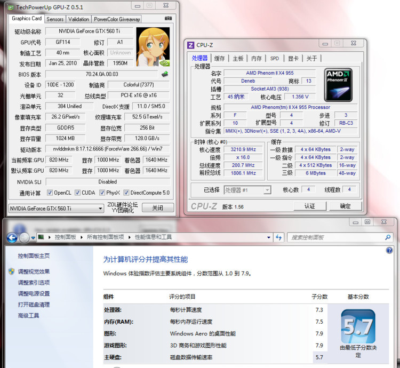Click the anime avatar vendor logo in GPU-Z

point(153,47)
